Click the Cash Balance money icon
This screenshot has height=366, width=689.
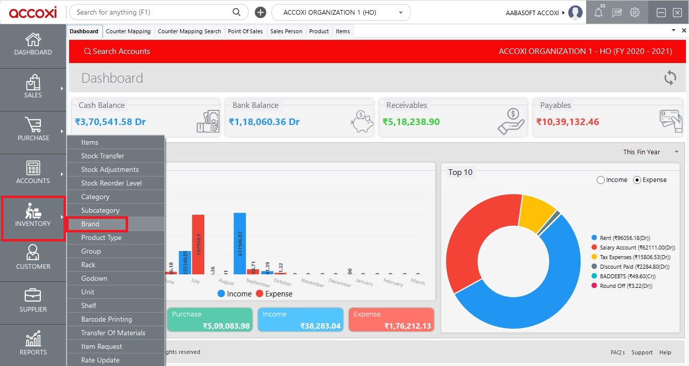pos(208,121)
